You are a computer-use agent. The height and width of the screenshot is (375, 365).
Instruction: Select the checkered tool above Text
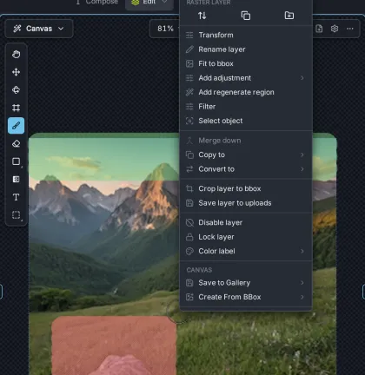click(16, 180)
